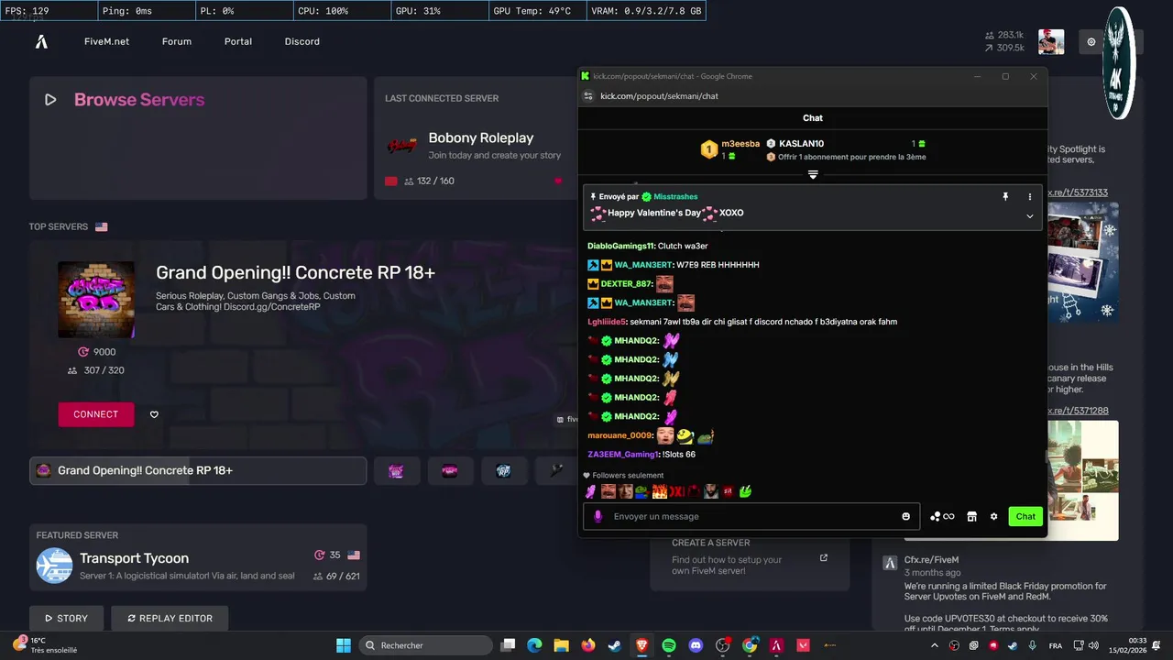
Task: Open the Discord menu link
Action: click(x=302, y=41)
